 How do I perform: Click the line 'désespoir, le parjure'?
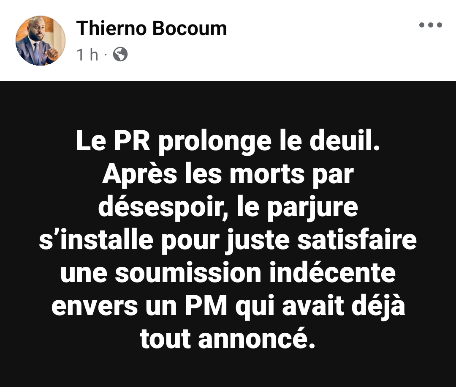pyautogui.click(x=228, y=208)
